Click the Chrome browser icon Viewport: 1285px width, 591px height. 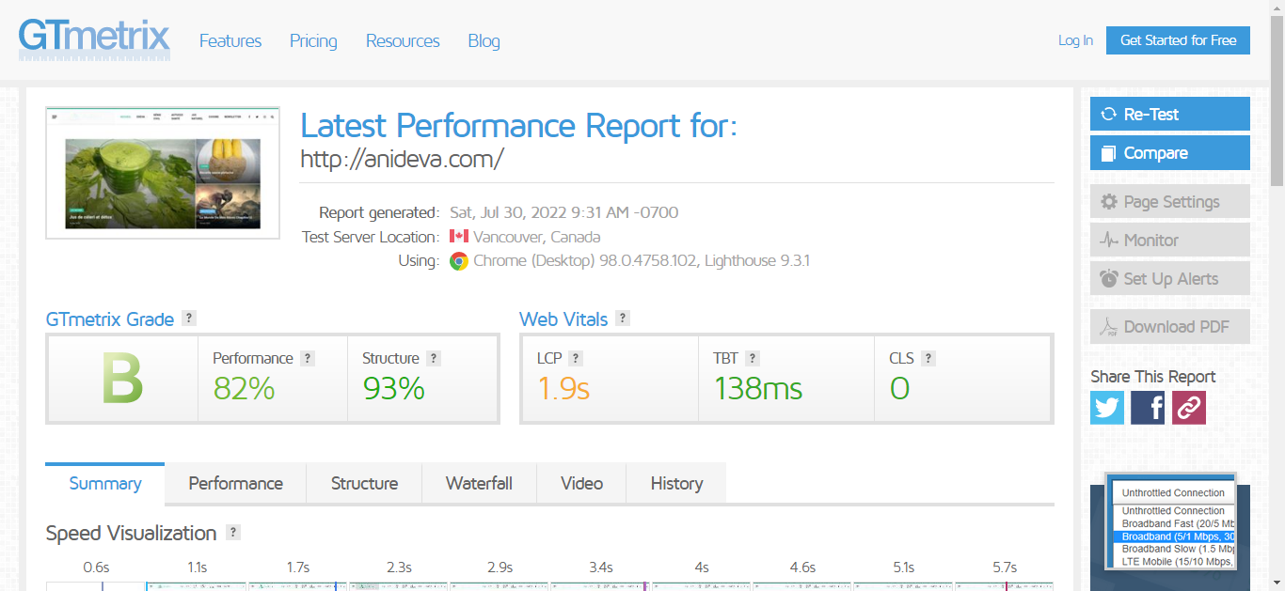[x=459, y=261]
